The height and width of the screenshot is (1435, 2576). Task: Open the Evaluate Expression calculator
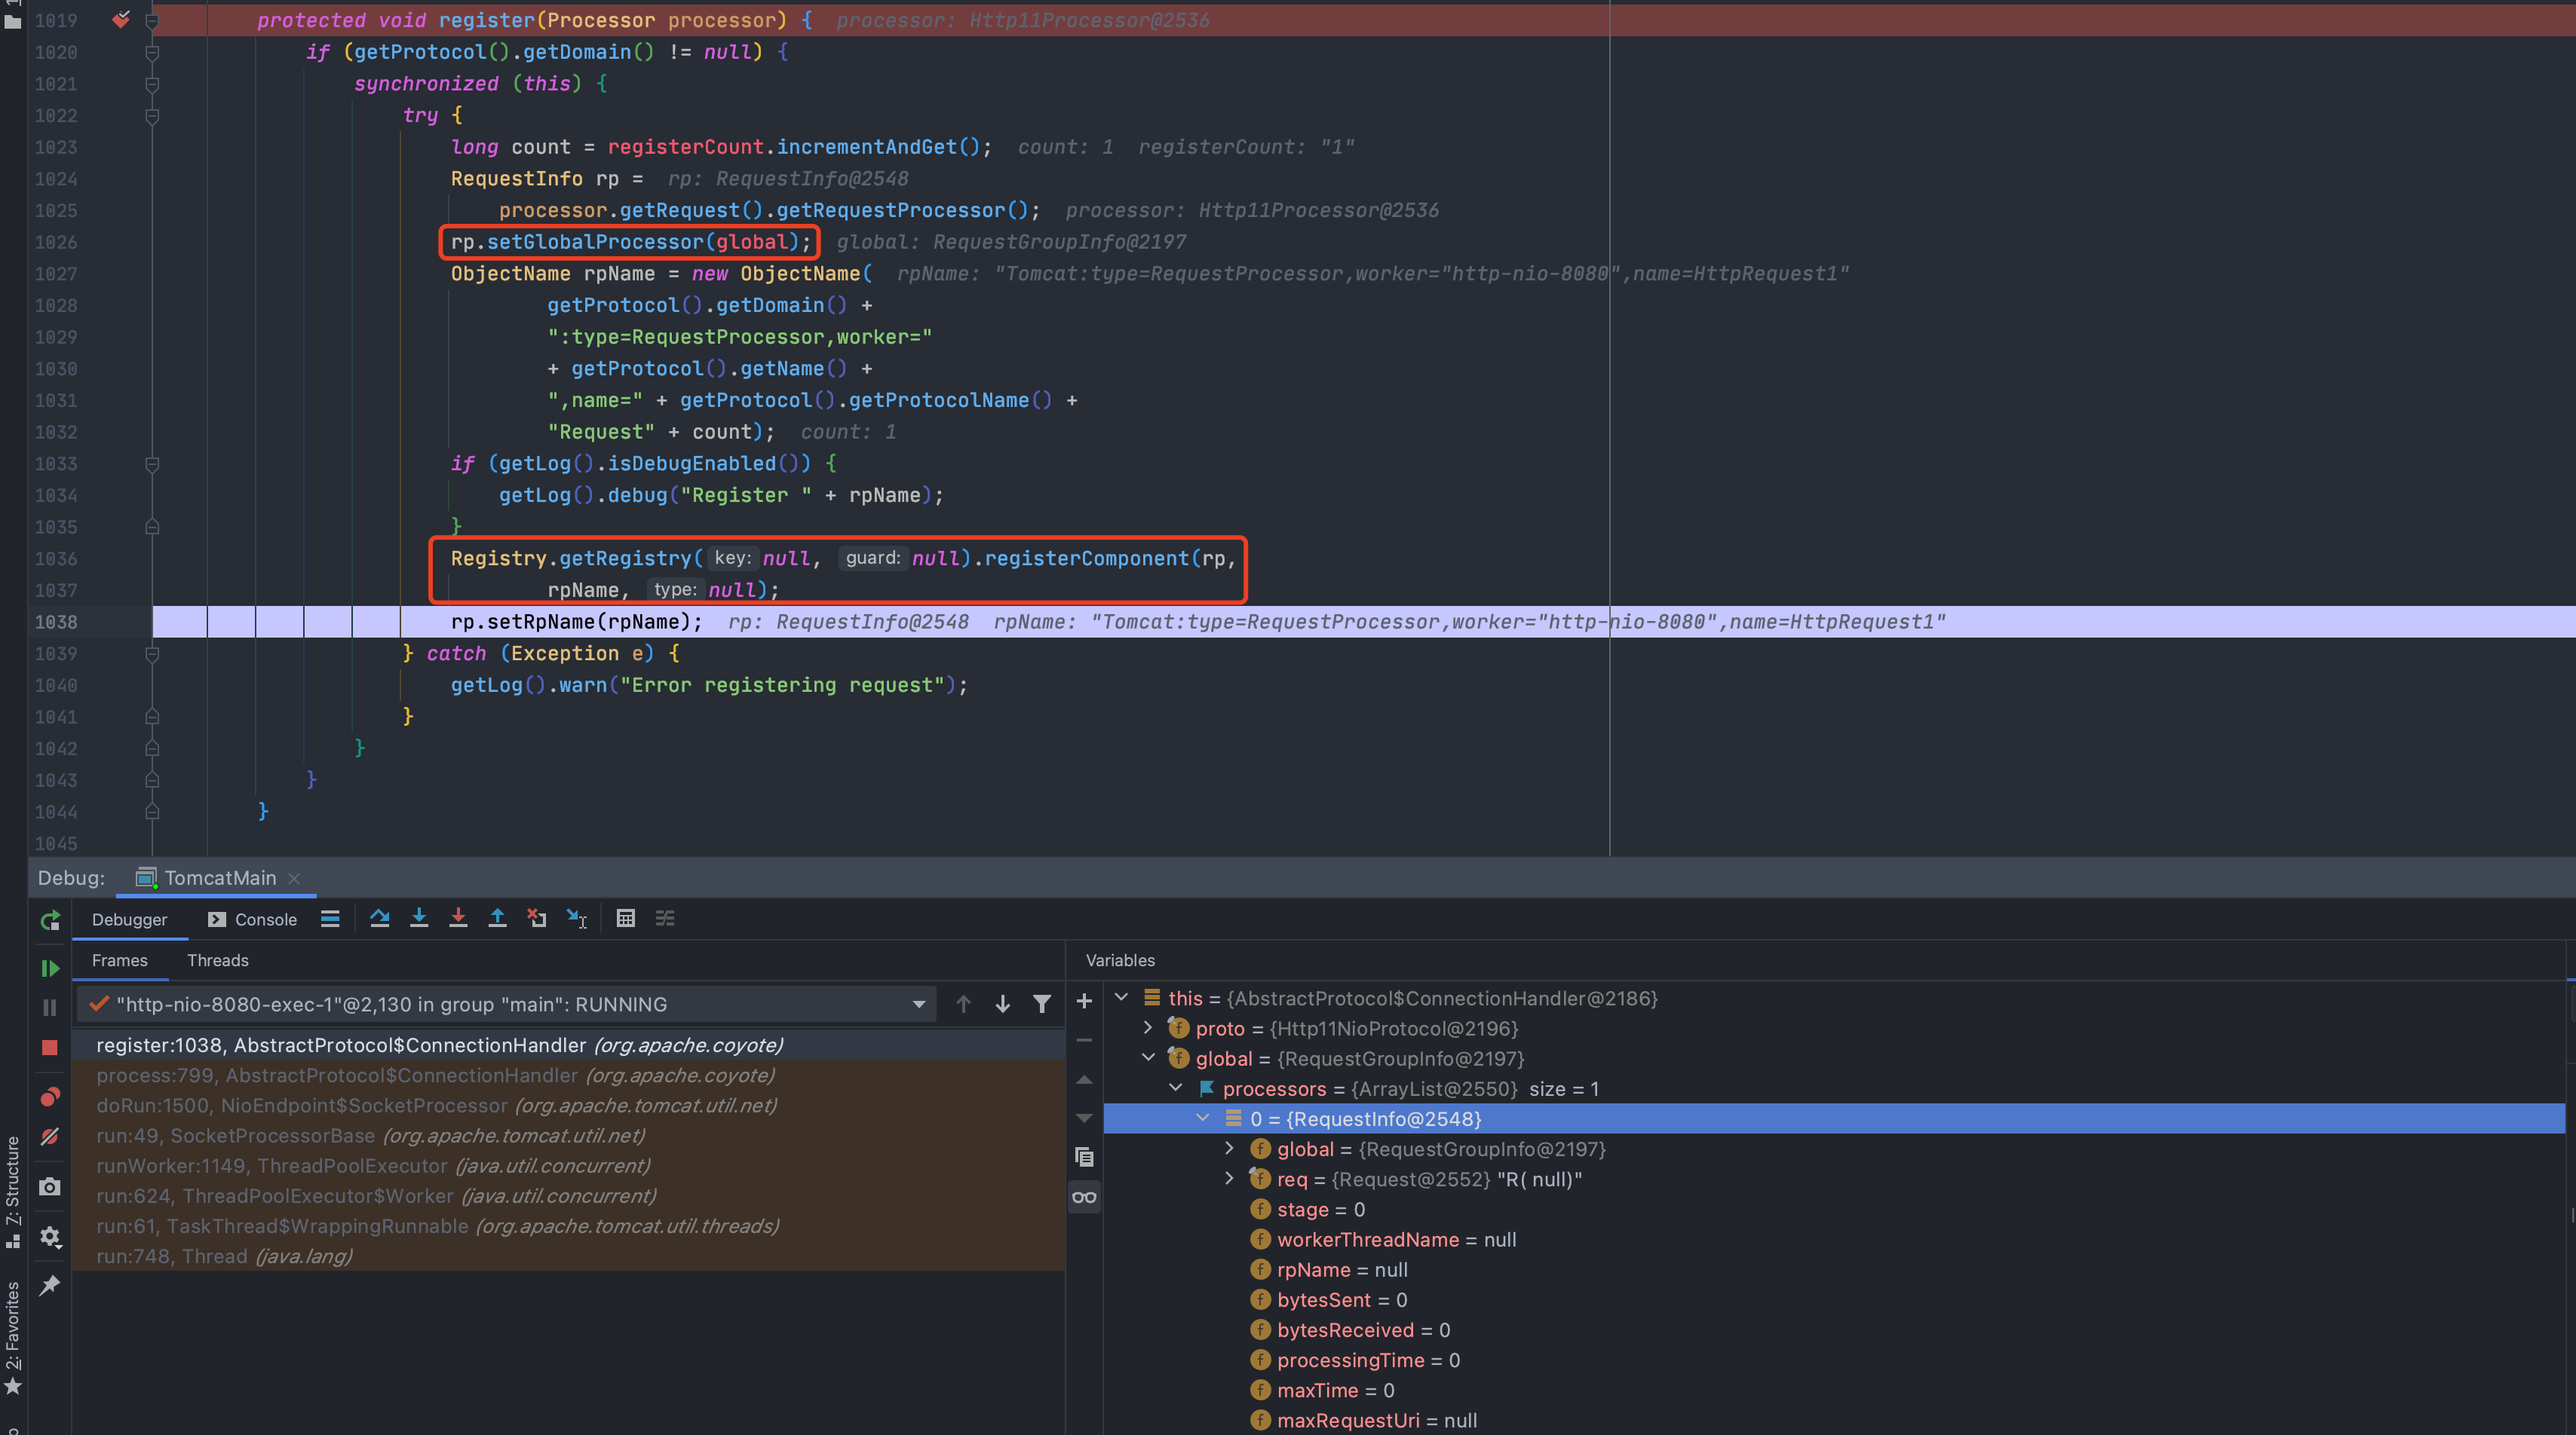[626, 919]
